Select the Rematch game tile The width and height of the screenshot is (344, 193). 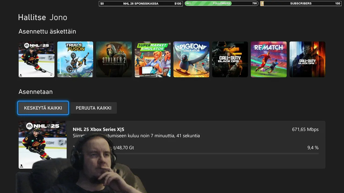269,59
